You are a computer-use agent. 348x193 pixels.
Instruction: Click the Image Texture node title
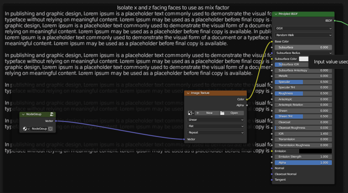click(x=200, y=93)
